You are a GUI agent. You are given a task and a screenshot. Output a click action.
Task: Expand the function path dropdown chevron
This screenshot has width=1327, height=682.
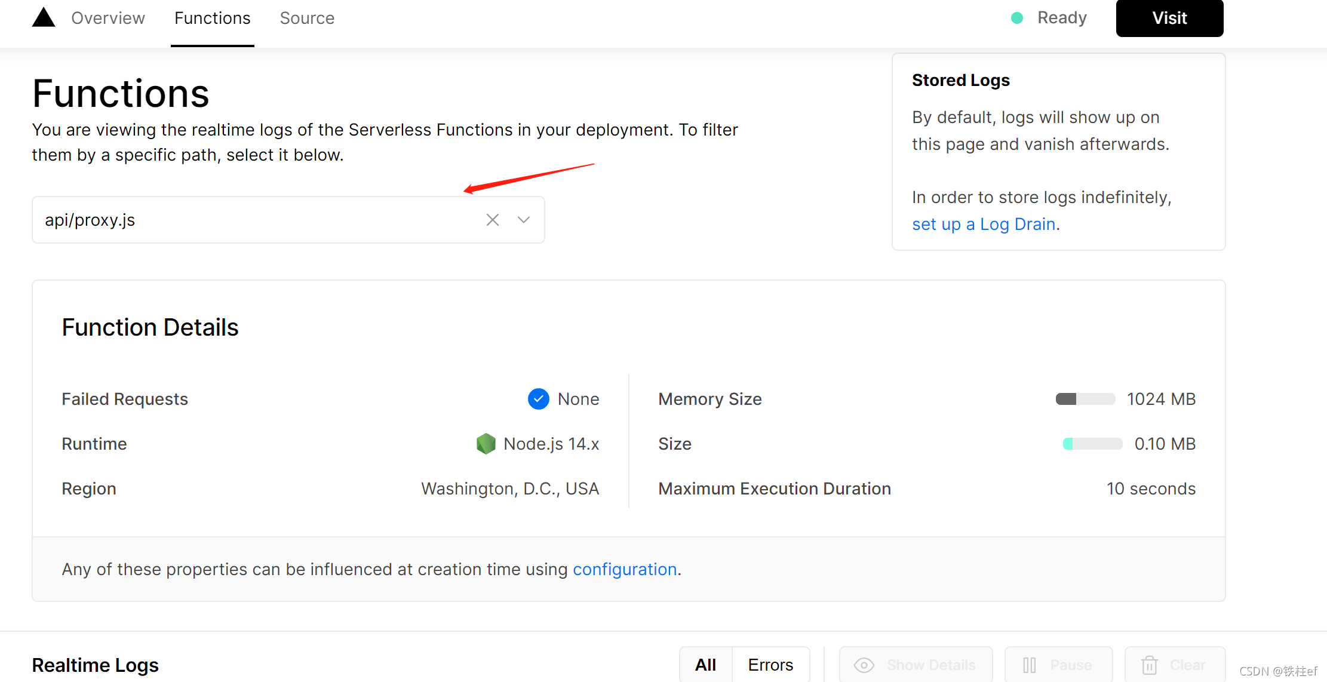tap(524, 220)
